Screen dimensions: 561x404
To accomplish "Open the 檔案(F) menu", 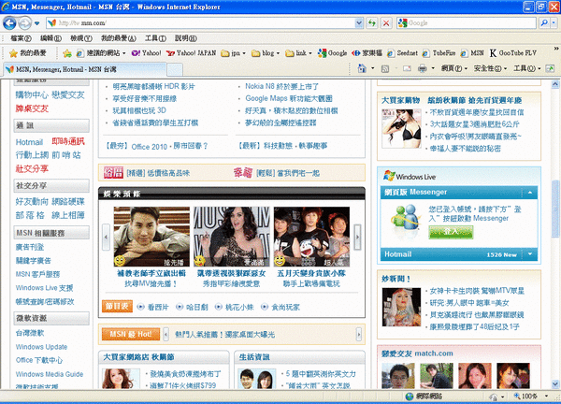I will tap(21, 38).
